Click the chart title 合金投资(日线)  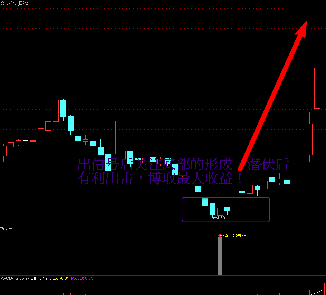[x=15, y=3]
